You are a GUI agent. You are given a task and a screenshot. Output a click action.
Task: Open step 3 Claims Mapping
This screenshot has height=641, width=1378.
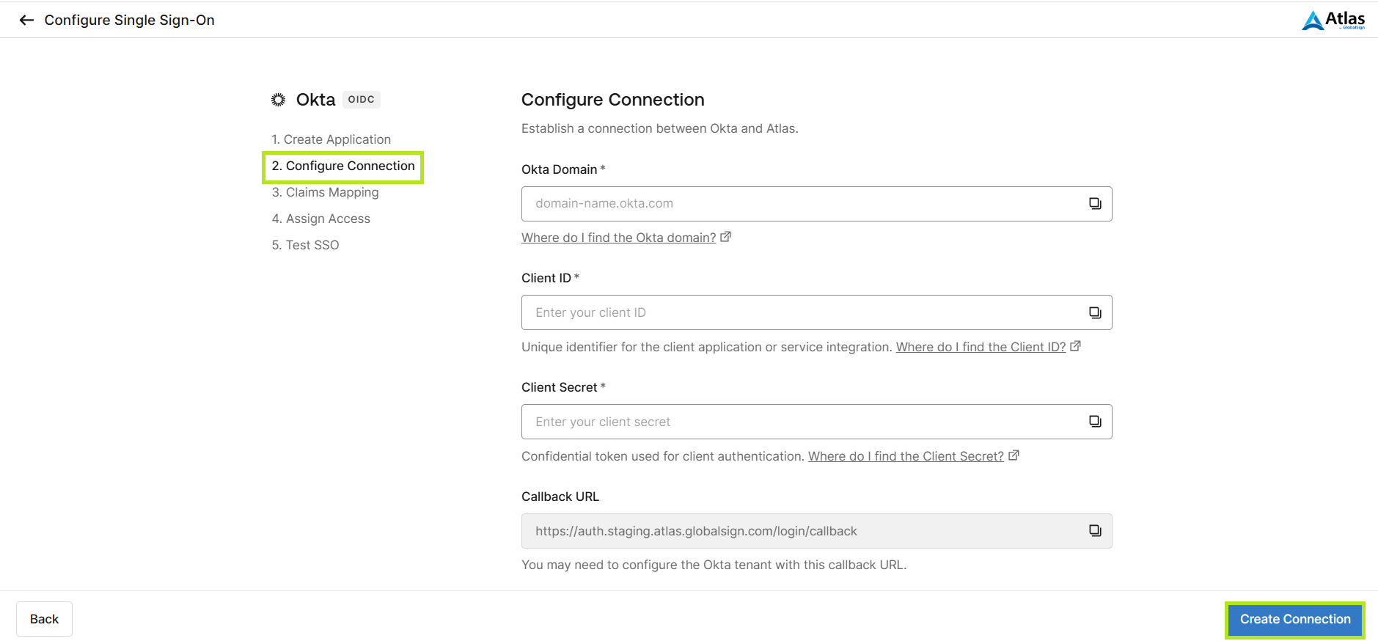(326, 192)
